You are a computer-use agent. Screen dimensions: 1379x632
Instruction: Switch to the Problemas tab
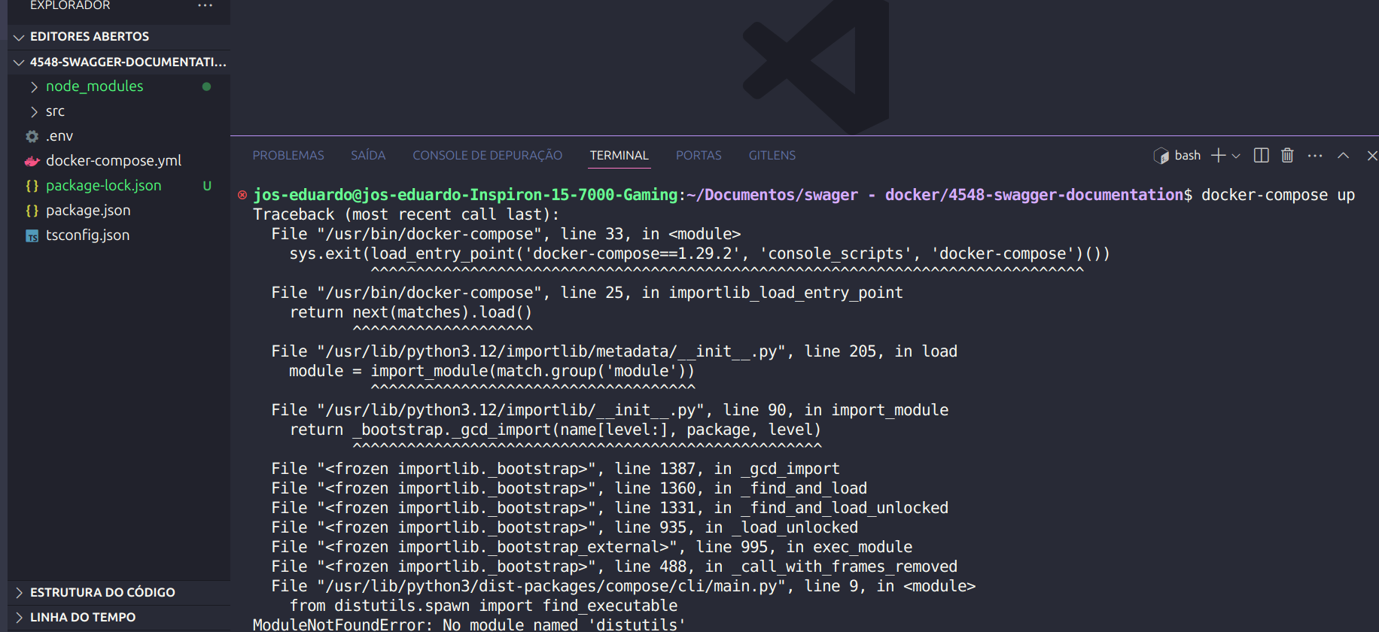288,155
